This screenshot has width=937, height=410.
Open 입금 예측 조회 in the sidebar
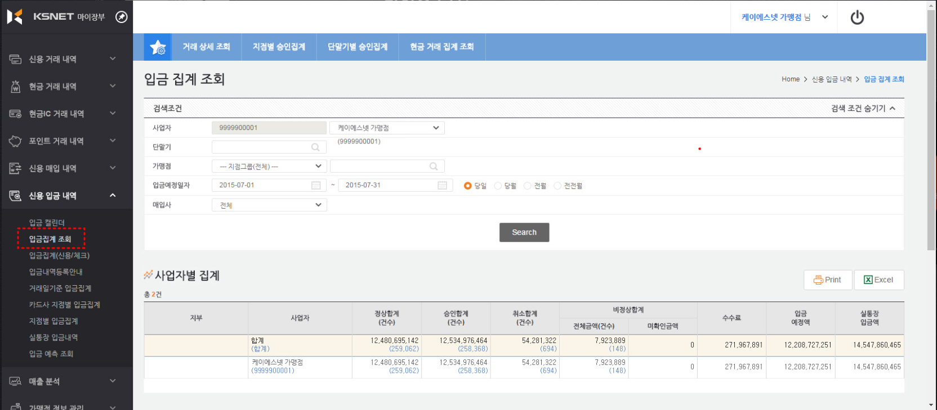coord(51,354)
